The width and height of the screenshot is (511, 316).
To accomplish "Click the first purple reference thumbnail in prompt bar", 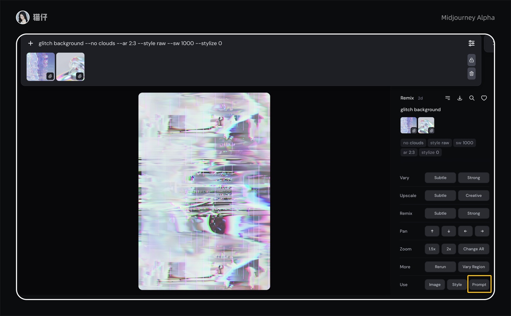I will click(x=41, y=67).
